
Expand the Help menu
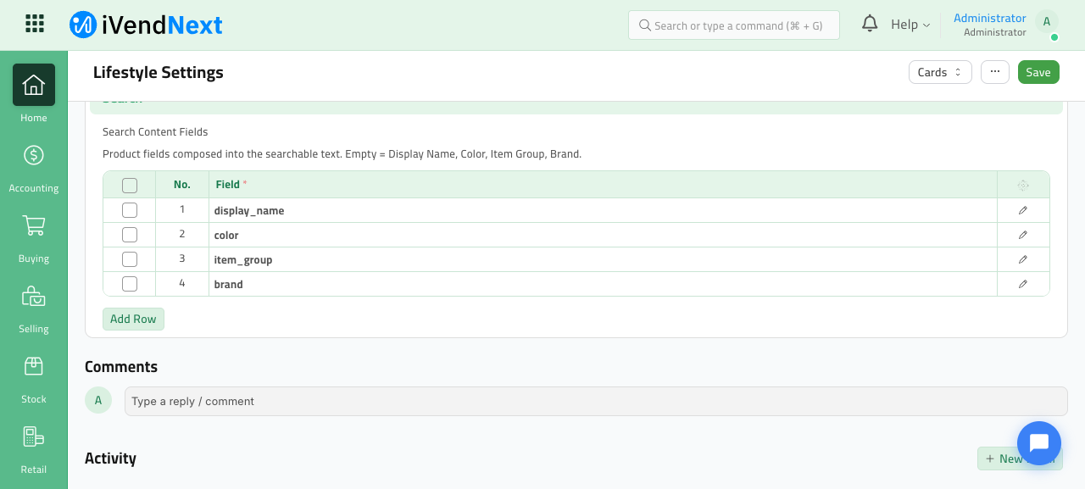910,25
